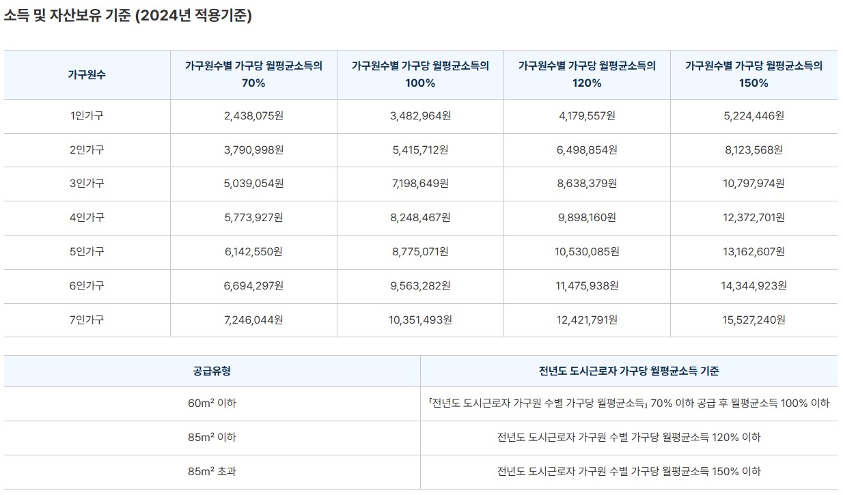The image size is (843, 495).
Task: Click the 15,527,240원 value
Action: click(x=755, y=319)
